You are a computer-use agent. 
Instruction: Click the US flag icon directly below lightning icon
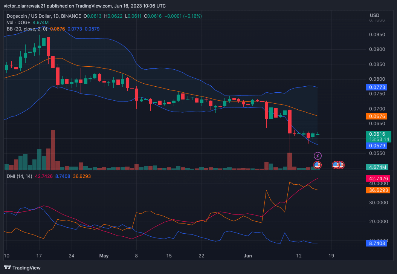[x=318, y=165]
